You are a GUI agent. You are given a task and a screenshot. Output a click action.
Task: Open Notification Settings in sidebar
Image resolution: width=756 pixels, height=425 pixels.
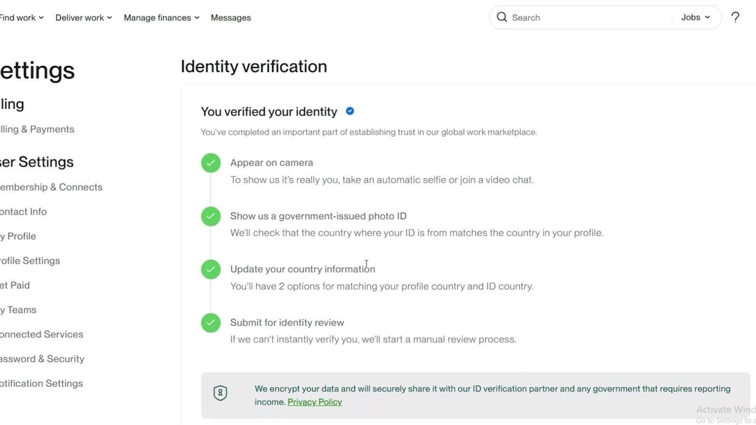coord(41,384)
